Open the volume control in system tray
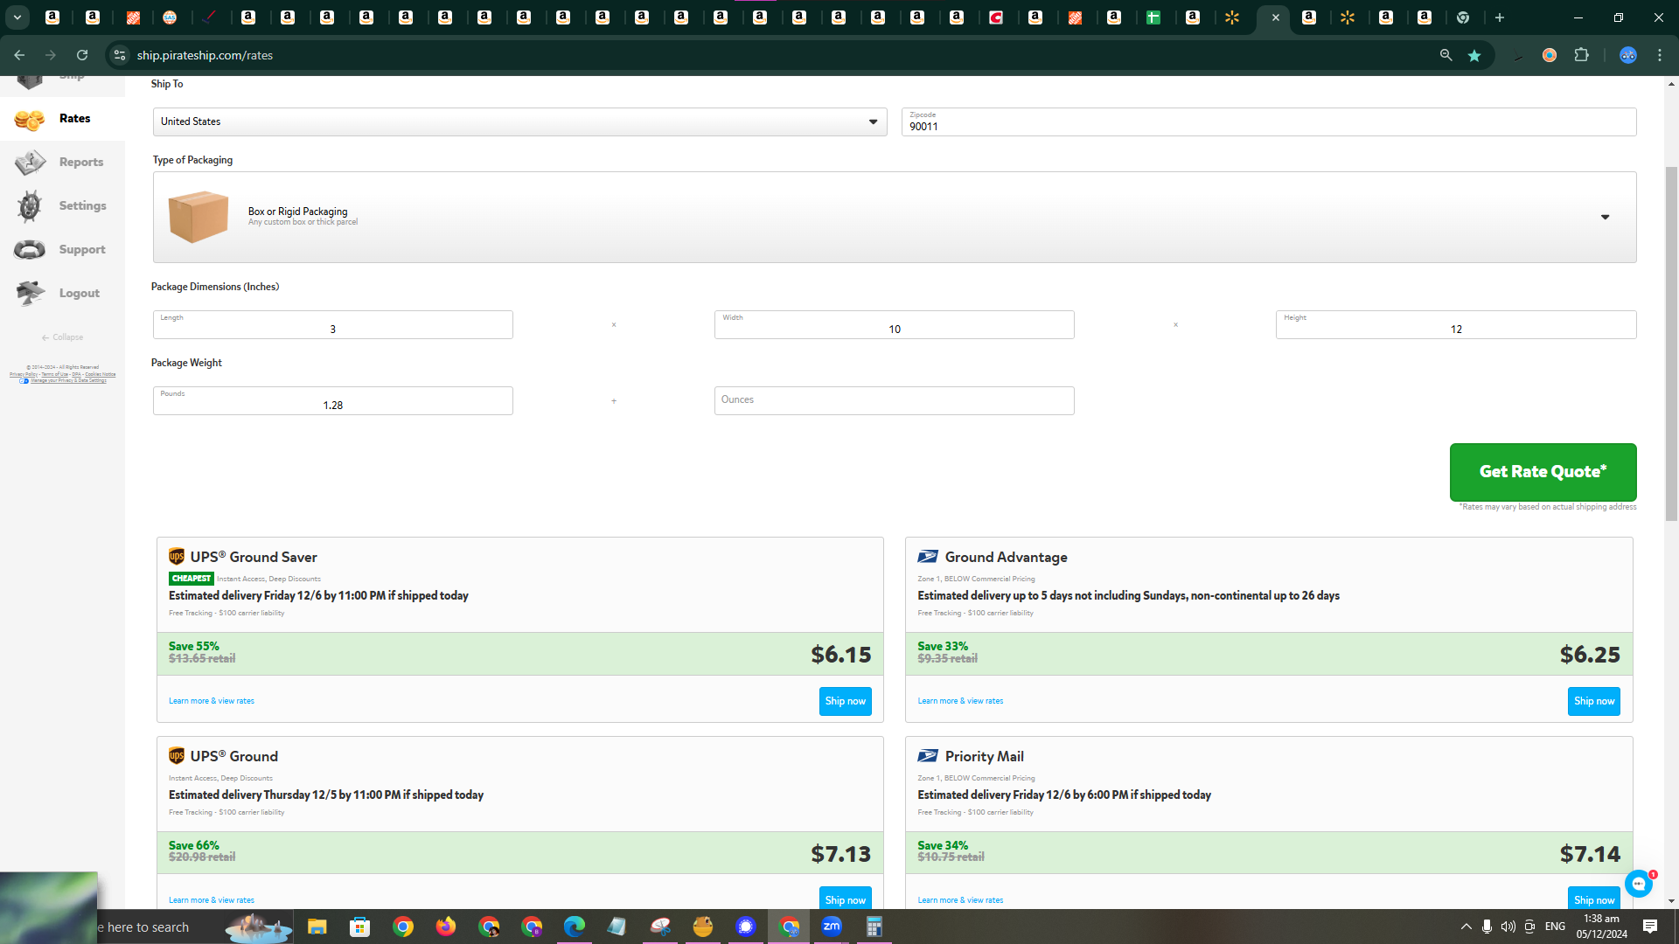The height and width of the screenshot is (944, 1679). pos(1508,927)
